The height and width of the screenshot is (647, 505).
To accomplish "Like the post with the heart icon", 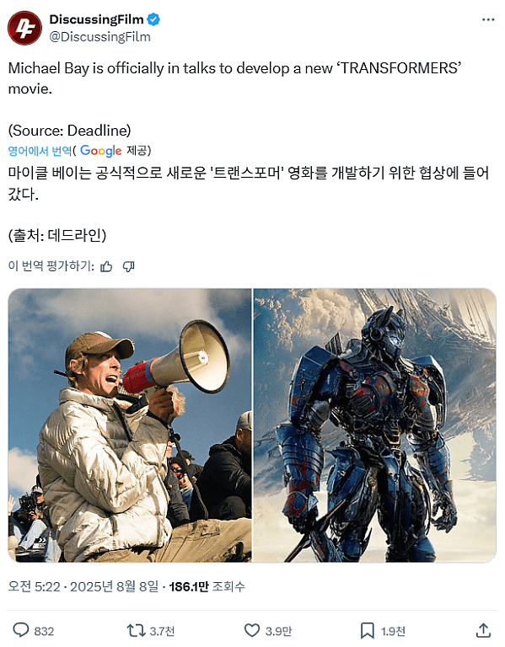I will [252, 630].
